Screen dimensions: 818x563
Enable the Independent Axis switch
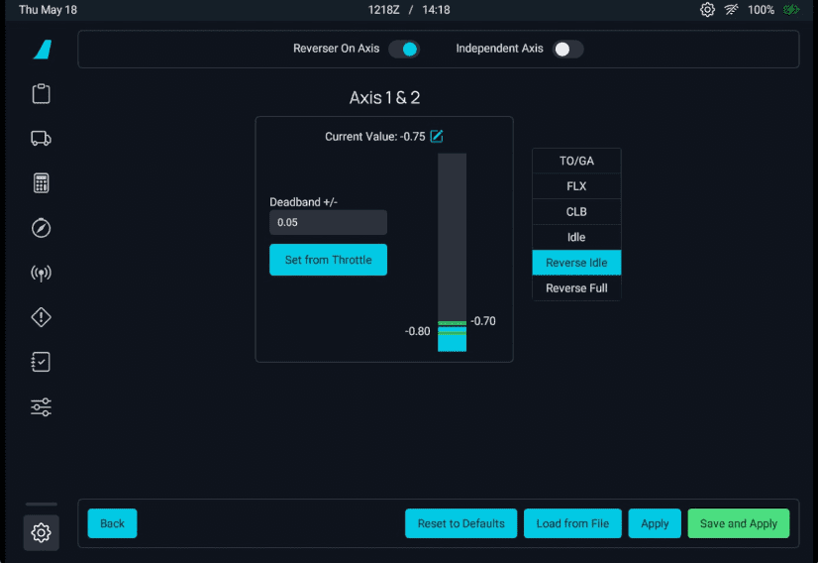tap(567, 49)
